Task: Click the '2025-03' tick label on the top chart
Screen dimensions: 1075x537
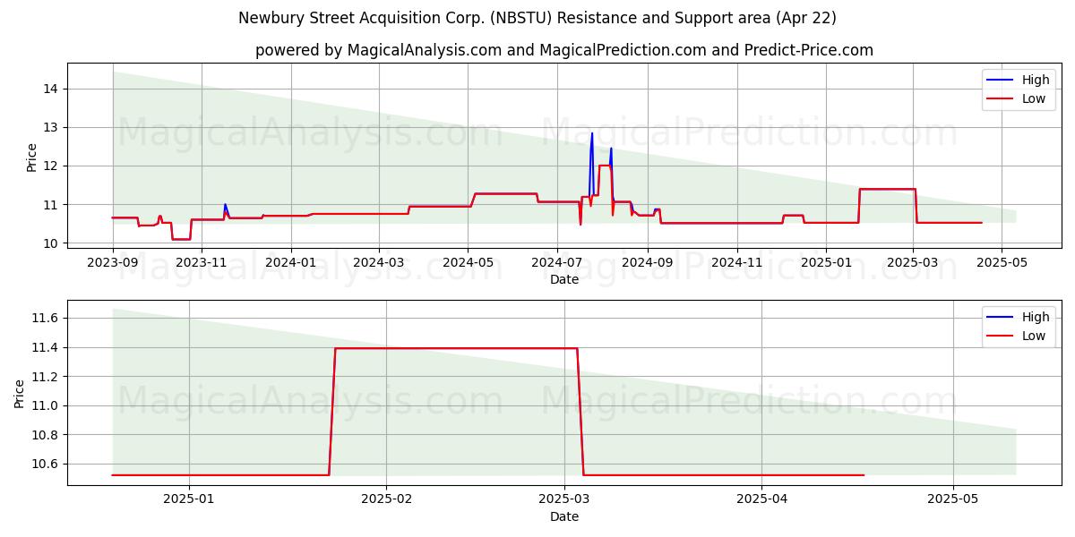Action: (x=913, y=262)
